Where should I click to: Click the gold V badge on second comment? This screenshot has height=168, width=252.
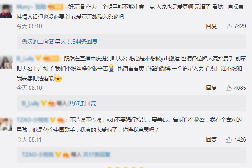(38, 58)
